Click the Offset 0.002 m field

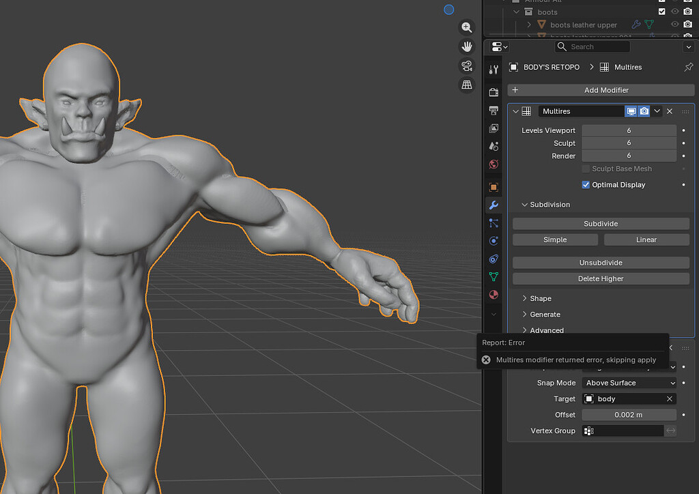click(x=629, y=415)
